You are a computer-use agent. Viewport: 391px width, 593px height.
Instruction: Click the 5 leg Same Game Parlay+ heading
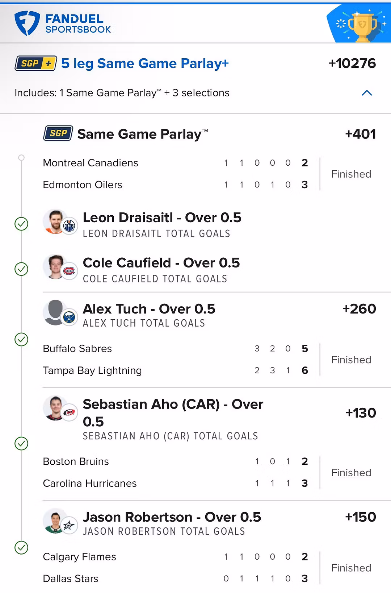point(145,63)
